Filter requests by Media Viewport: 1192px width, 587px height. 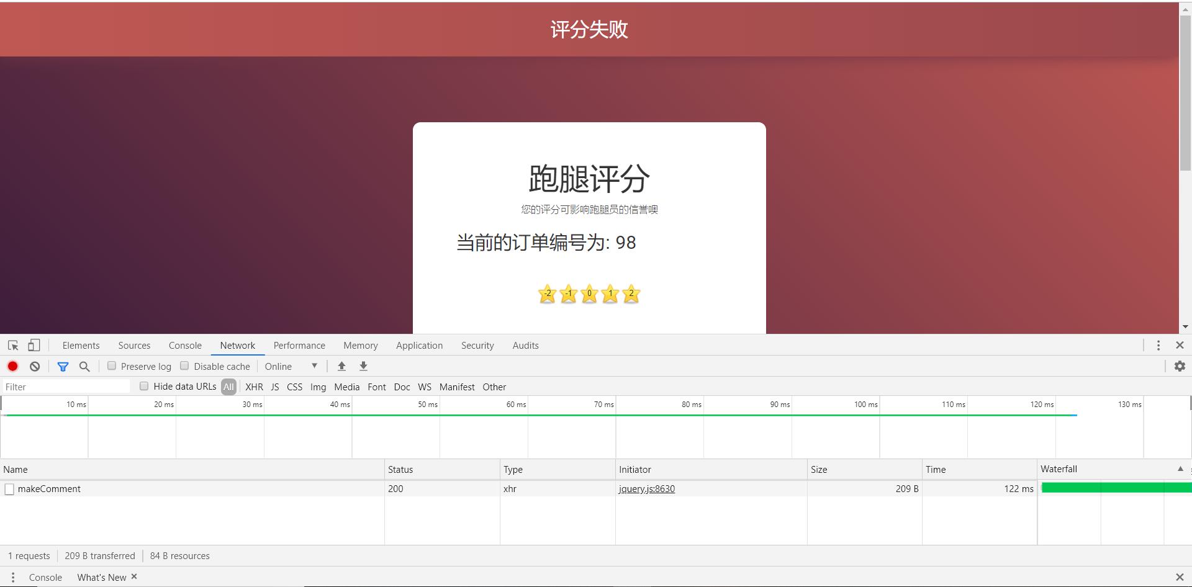point(346,387)
